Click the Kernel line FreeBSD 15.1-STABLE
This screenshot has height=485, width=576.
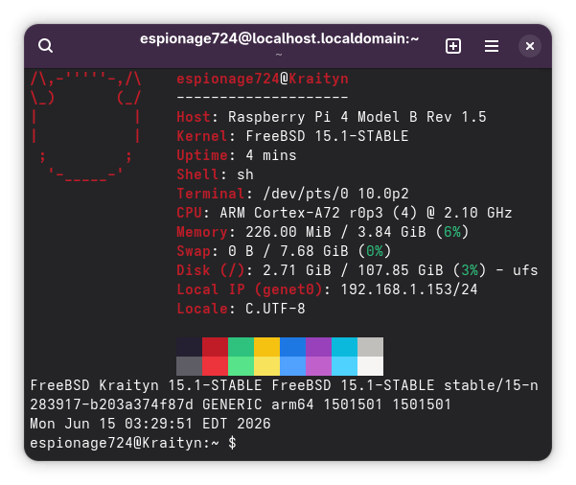[x=292, y=136]
